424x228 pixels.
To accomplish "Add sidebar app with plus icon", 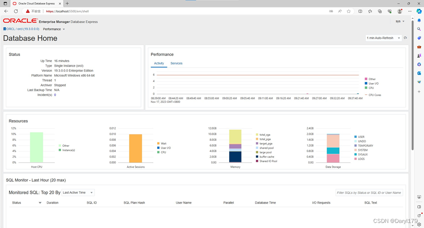I will coord(419,92).
